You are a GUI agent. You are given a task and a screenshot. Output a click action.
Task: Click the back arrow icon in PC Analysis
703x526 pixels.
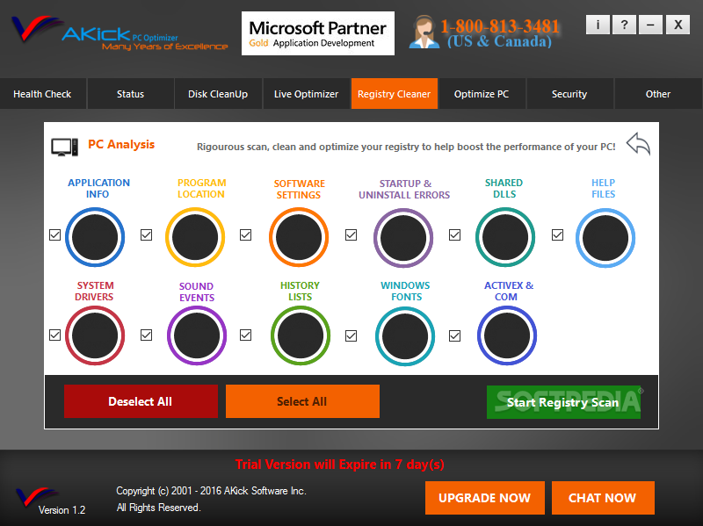(x=639, y=144)
